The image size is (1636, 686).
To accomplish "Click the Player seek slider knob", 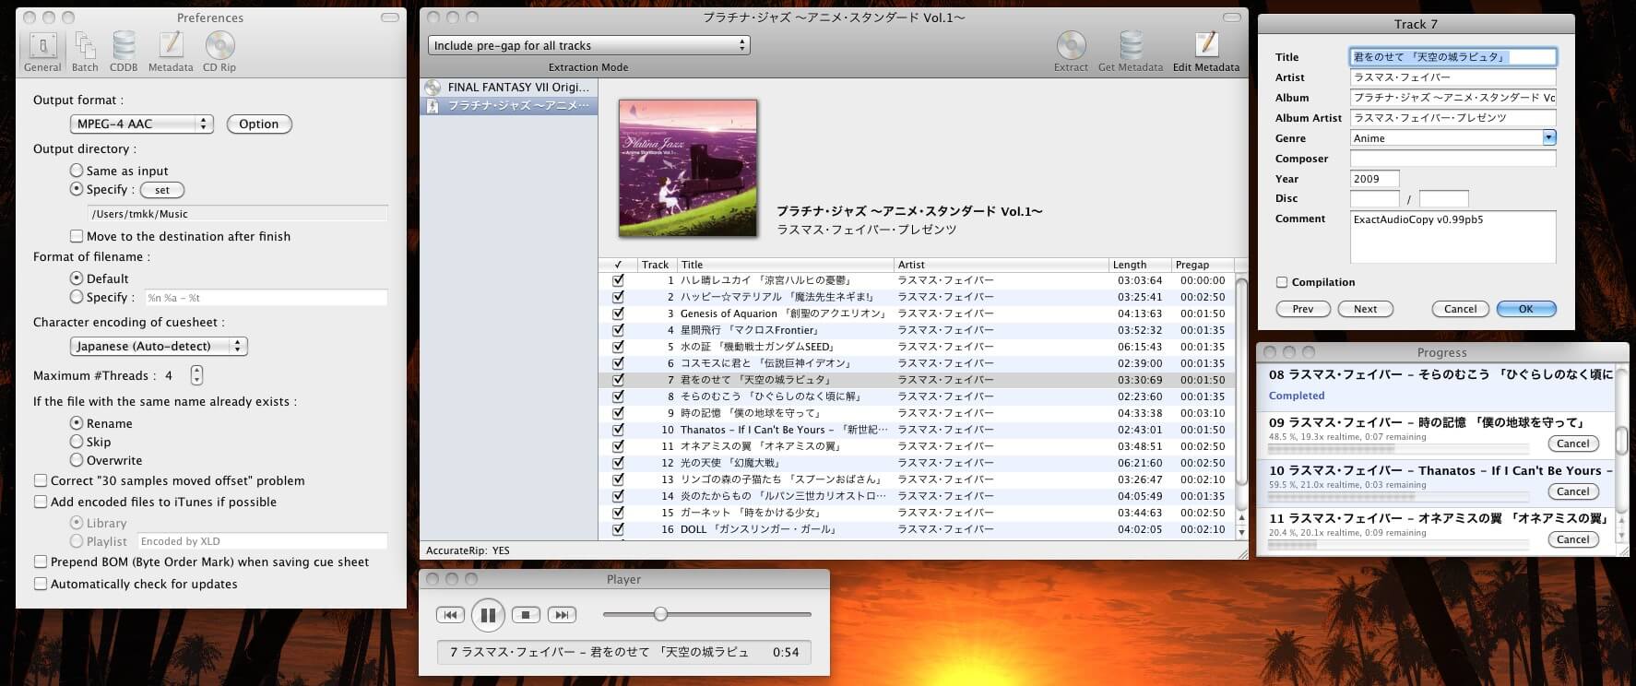I will pos(660,614).
